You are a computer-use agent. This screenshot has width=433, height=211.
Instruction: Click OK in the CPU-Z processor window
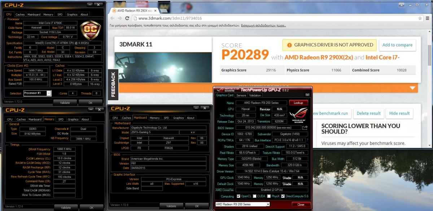(90, 103)
